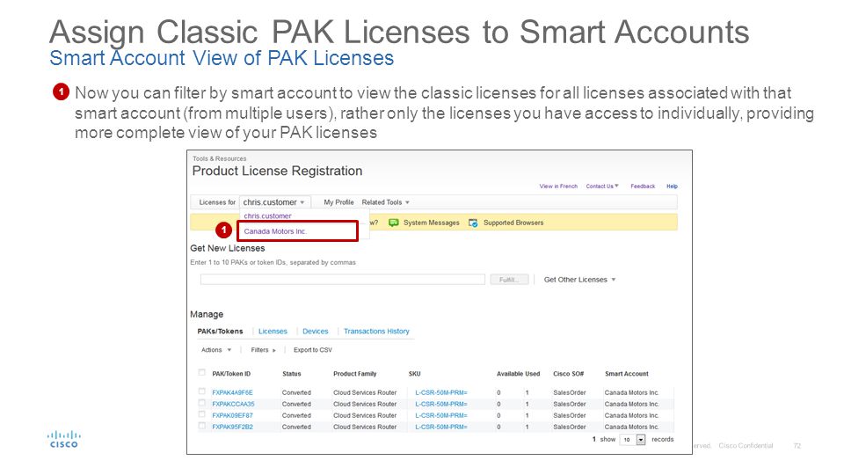Image resolution: width=844 pixels, height=475 pixels.
Task: Open PAK link FXPAKCCAA35
Action: click(233, 404)
